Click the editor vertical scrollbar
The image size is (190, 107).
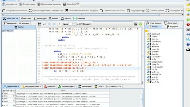pos(142,56)
